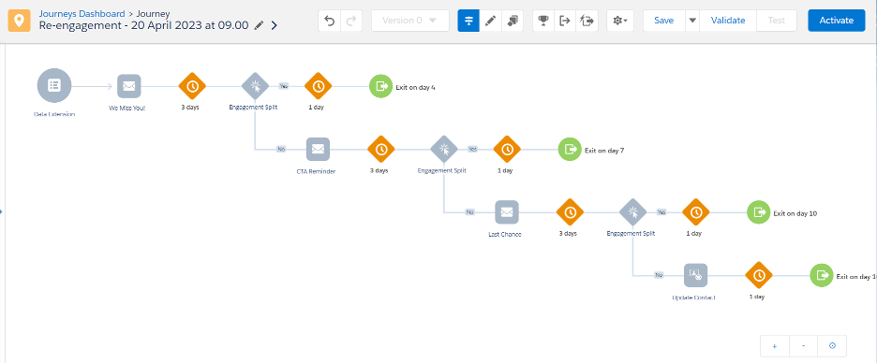Select the Data Extension entry source
The height and width of the screenshot is (363, 877).
click(54, 85)
